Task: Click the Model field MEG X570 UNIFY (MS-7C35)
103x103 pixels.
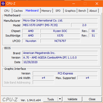Action: tap(46, 25)
